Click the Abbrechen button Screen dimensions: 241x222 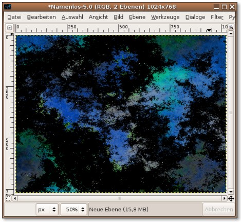tap(219, 210)
